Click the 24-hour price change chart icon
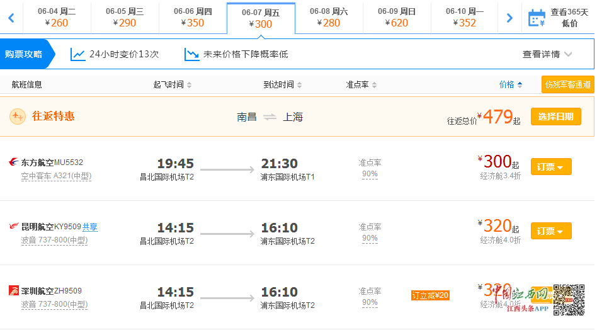 coord(78,54)
